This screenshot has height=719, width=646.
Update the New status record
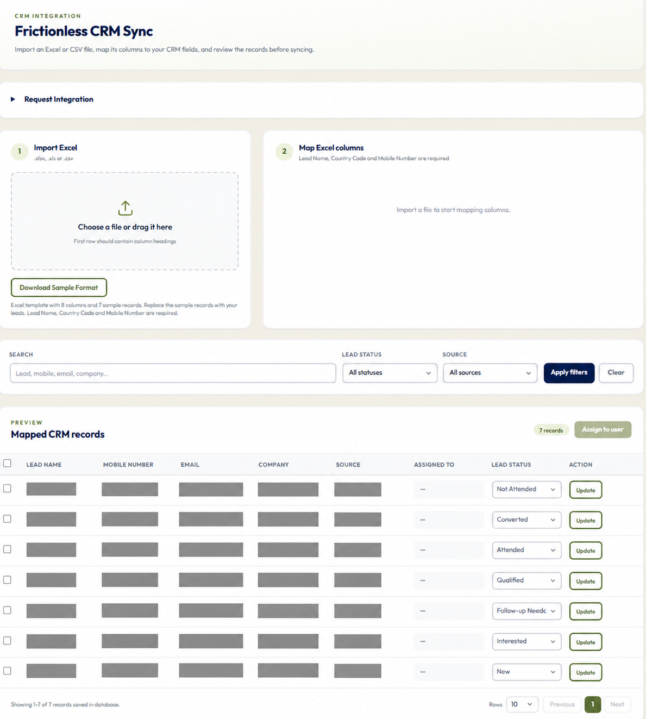point(586,673)
